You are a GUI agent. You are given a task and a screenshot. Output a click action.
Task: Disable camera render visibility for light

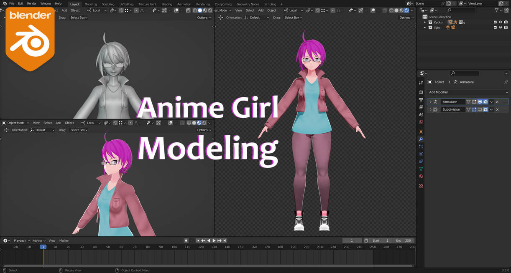tap(506, 28)
